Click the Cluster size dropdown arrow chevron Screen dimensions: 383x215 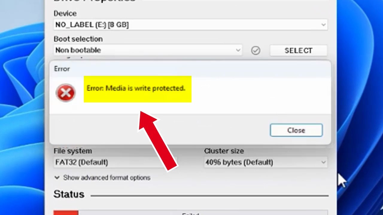323,162
